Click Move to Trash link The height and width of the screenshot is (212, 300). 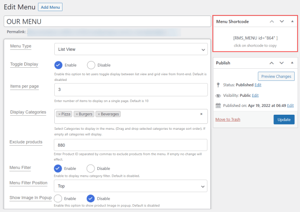(228, 120)
